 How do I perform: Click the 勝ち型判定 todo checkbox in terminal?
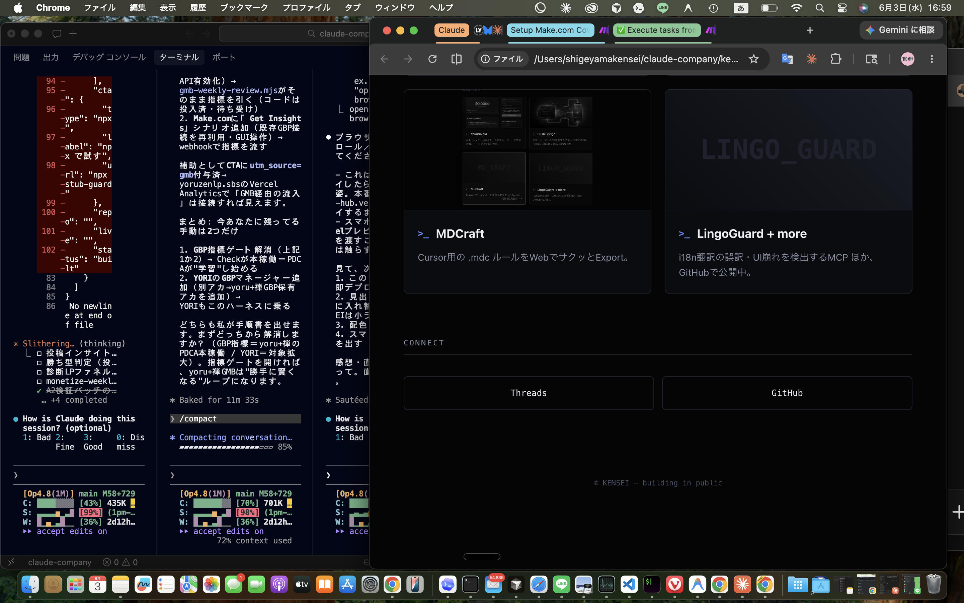pyautogui.click(x=39, y=362)
